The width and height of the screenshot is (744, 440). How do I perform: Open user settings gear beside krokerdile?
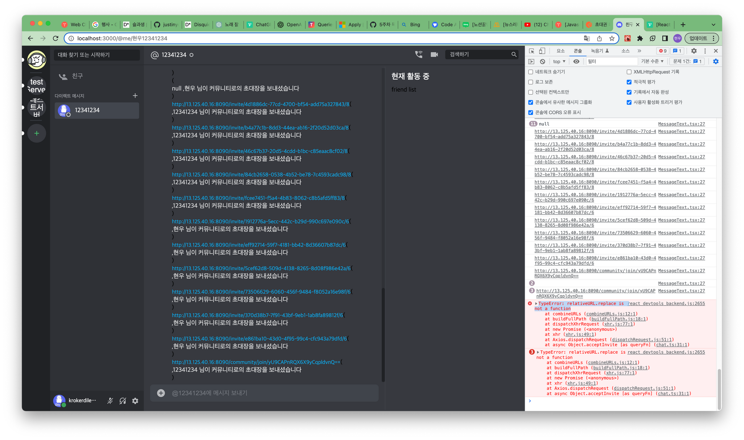pyautogui.click(x=135, y=401)
